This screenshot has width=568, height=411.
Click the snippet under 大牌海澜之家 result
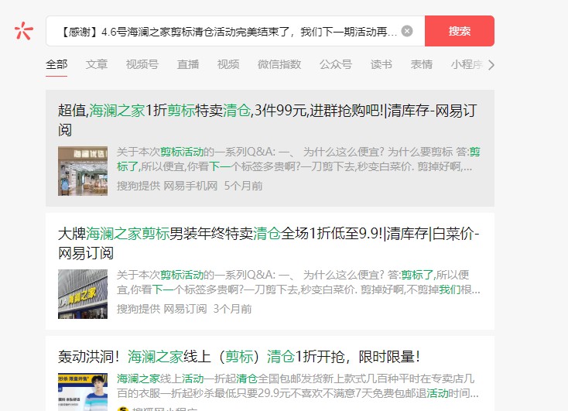298,283
